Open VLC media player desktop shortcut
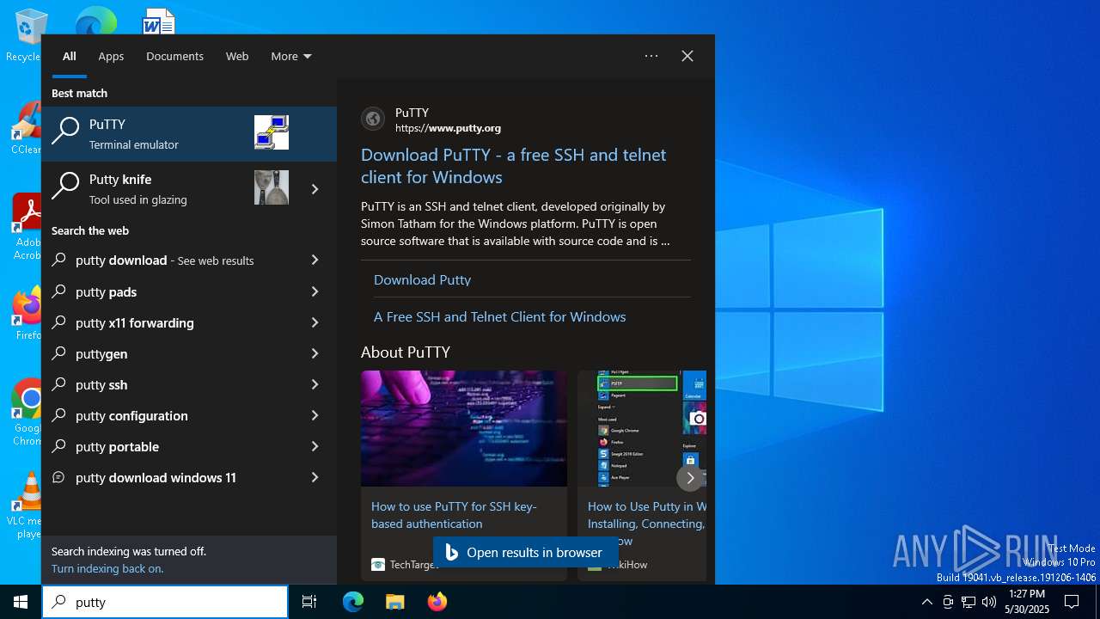Viewport: 1100px width, 619px height. (26, 506)
